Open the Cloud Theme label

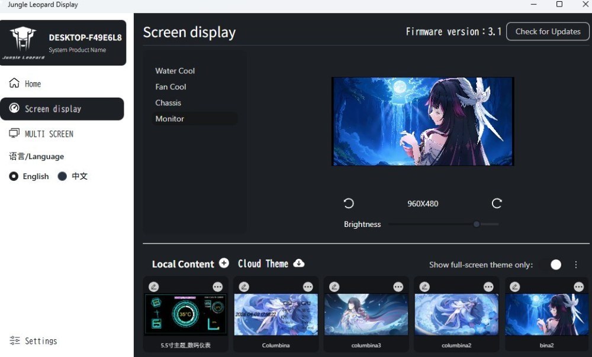(x=263, y=264)
